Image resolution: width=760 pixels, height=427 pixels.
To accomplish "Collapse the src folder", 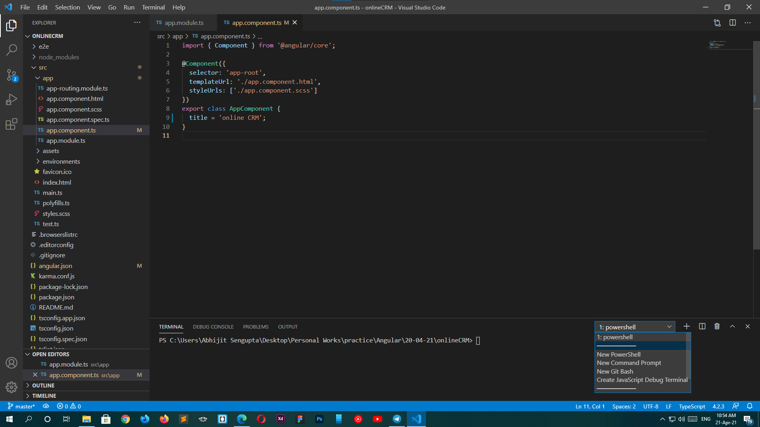I will click(43, 68).
